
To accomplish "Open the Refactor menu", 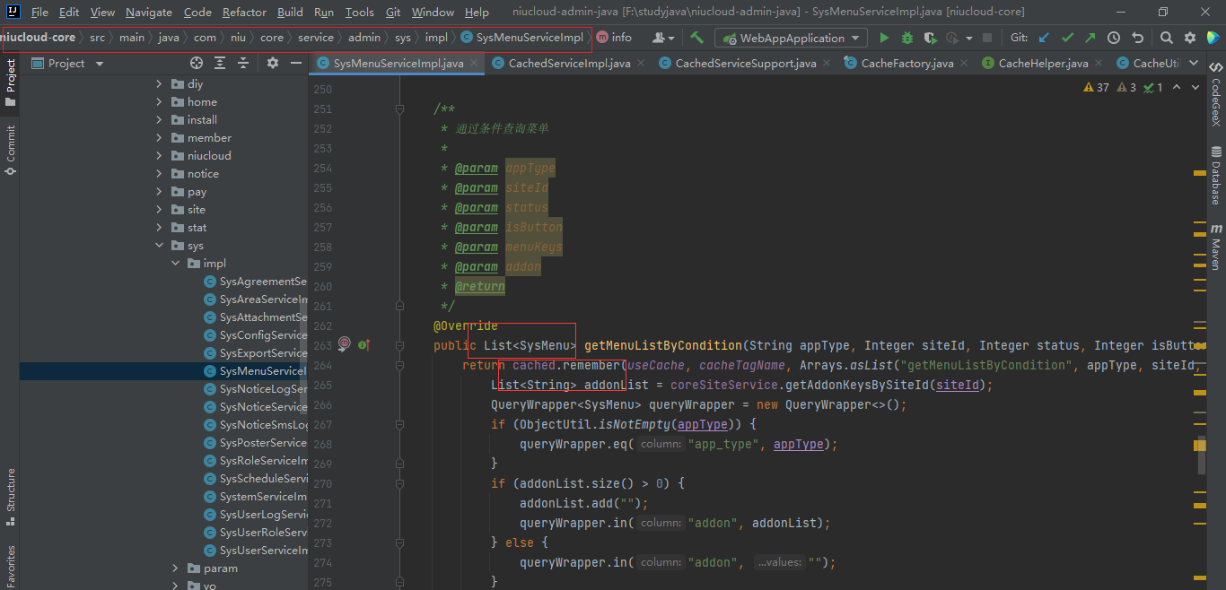I will click(244, 12).
